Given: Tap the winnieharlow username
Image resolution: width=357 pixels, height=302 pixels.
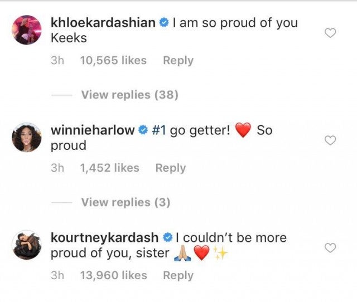Looking at the screenshot, I should 93,130.
